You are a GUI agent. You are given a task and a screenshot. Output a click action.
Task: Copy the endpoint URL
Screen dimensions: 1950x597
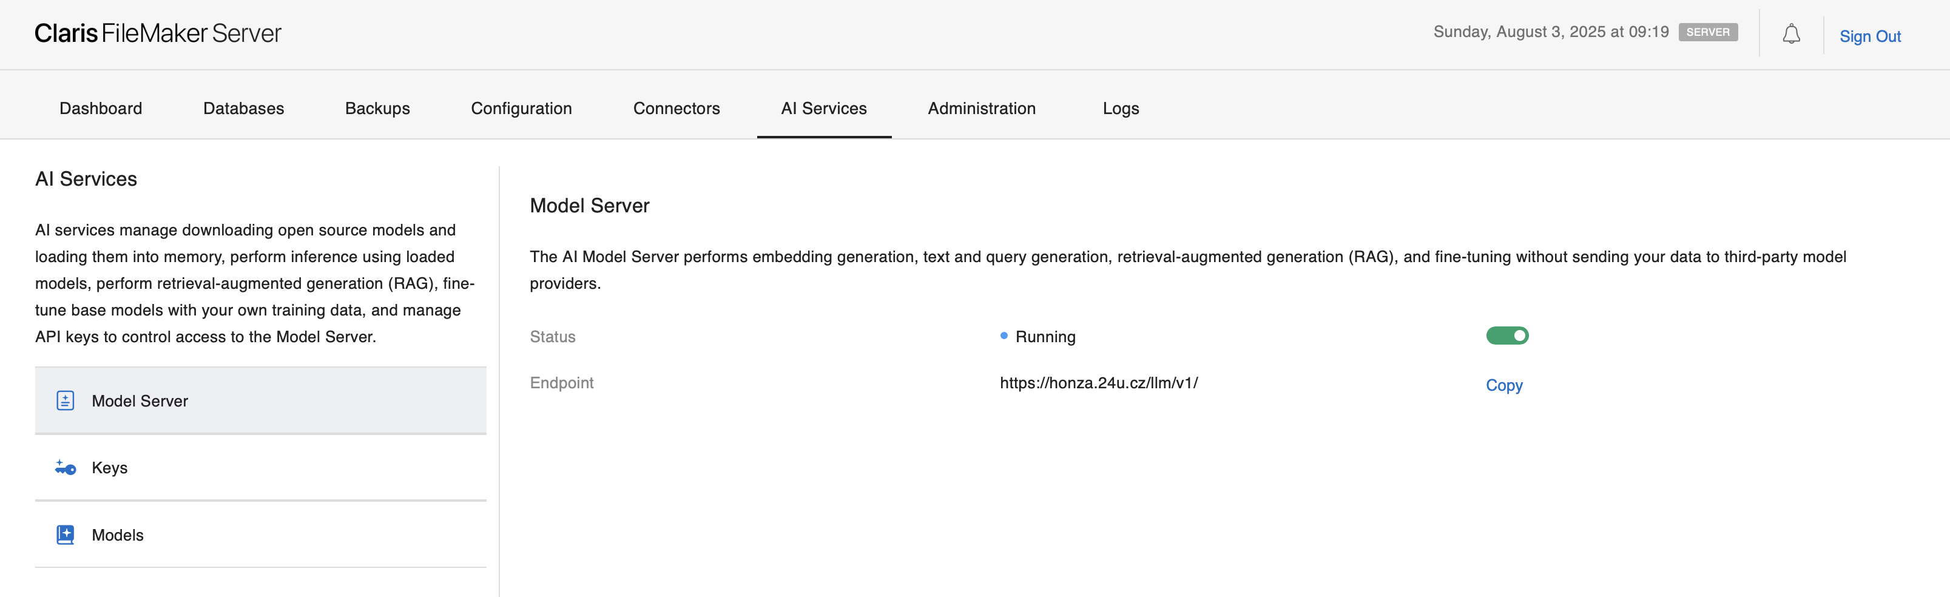click(x=1504, y=385)
